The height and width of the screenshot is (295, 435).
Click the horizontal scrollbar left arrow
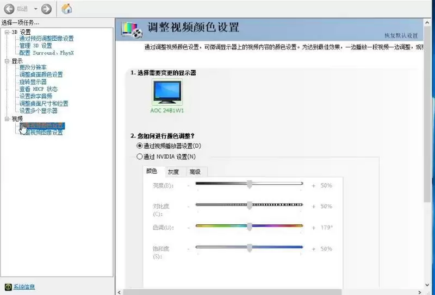[119, 292]
